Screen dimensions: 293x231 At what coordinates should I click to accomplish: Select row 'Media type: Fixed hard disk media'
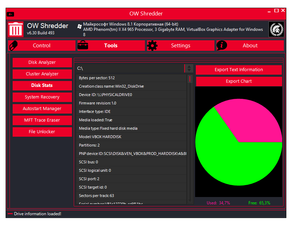tap(131, 129)
